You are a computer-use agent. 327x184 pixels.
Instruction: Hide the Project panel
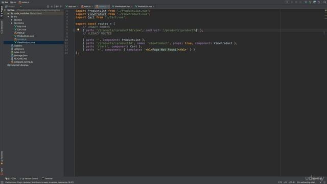61,7
